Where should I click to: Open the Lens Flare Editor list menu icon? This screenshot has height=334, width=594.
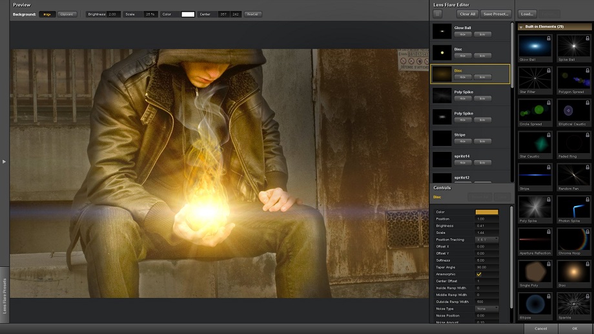coord(438,14)
